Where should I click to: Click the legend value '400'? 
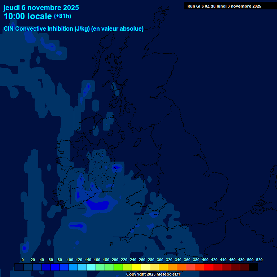tap(205, 260)
